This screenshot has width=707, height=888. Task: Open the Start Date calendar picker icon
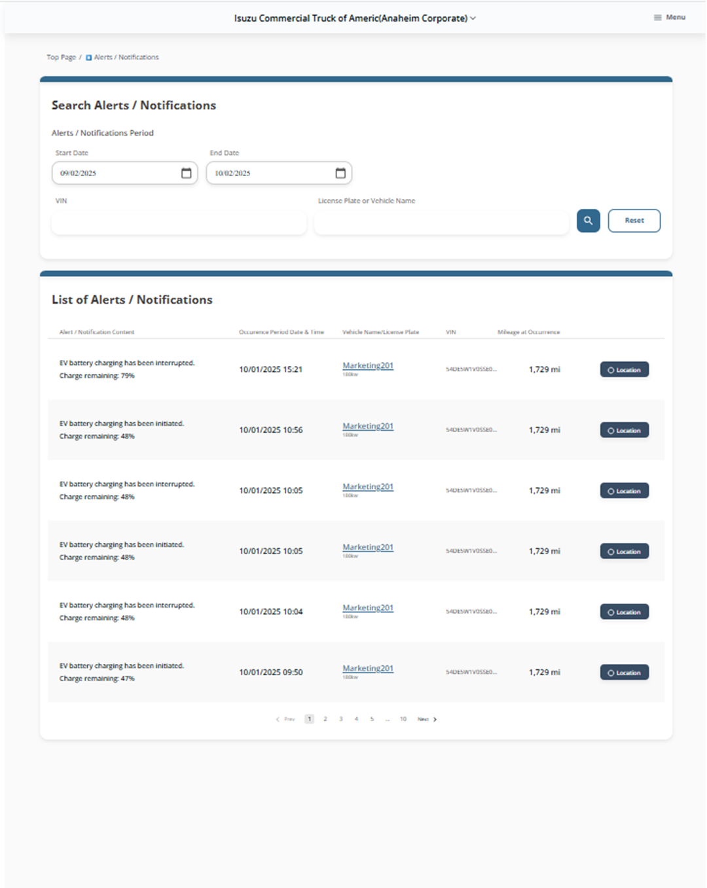187,173
